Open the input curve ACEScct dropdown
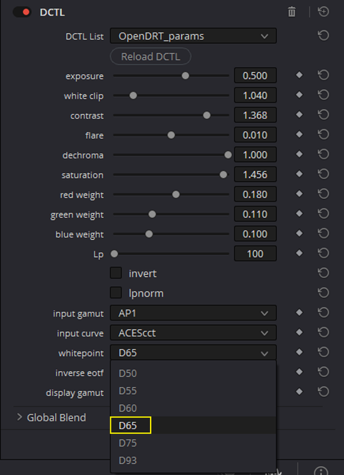 tap(193, 332)
